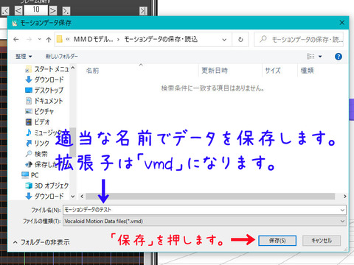This screenshot has height=265, width=354.
Task: Open the file name history dropdown arrow
Action: tap(342, 210)
